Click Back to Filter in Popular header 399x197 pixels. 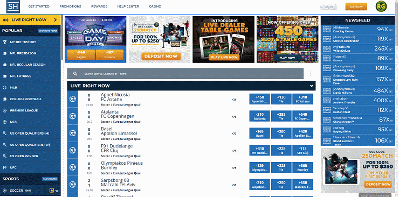49,31
